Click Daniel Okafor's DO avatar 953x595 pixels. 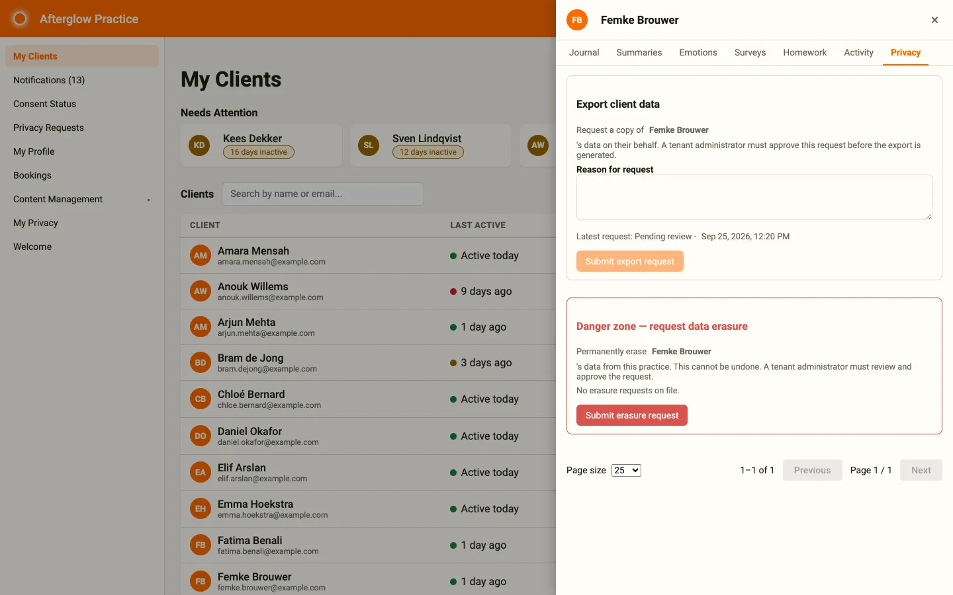201,436
